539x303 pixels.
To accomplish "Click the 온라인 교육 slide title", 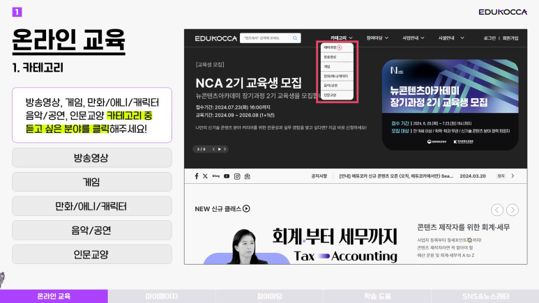I will (x=69, y=40).
